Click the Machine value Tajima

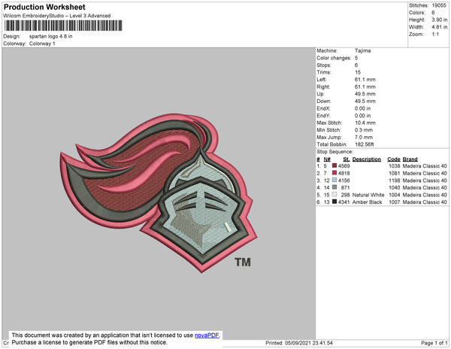click(x=363, y=50)
